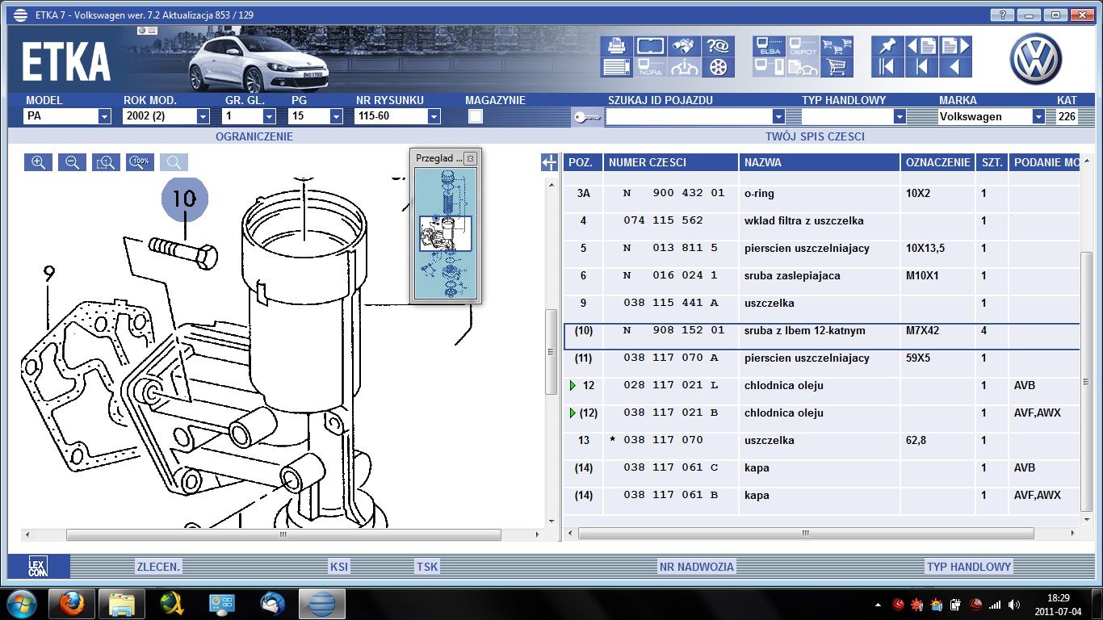Click the document with car icon below DEPOT
This screenshot has height=620, width=1103.
(x=803, y=67)
